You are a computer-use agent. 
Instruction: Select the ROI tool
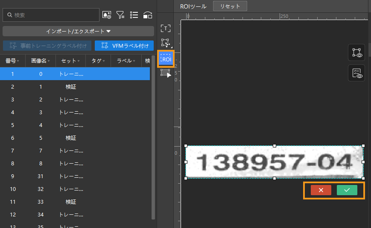(x=166, y=59)
